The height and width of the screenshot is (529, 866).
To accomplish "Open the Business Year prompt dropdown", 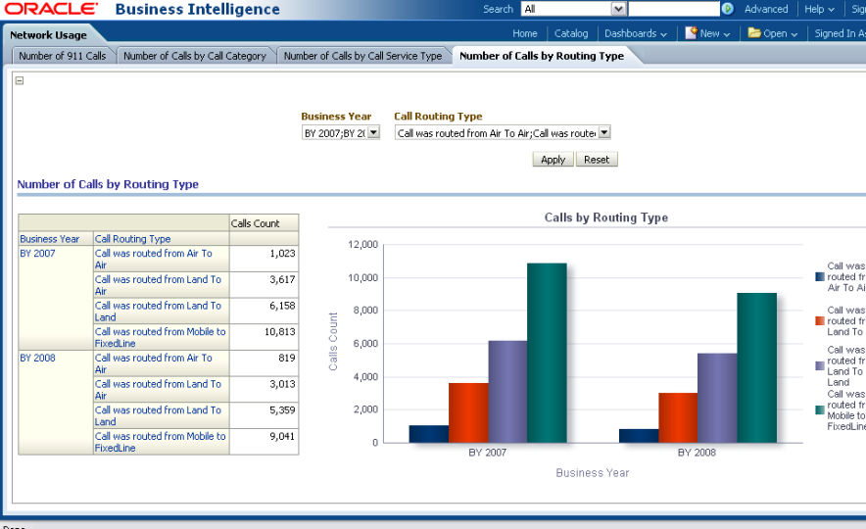I will (374, 132).
